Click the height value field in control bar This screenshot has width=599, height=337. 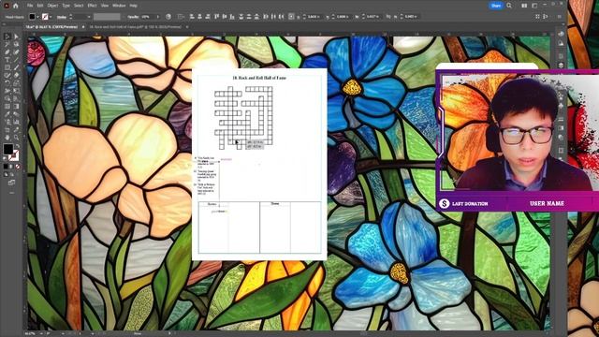click(x=411, y=17)
